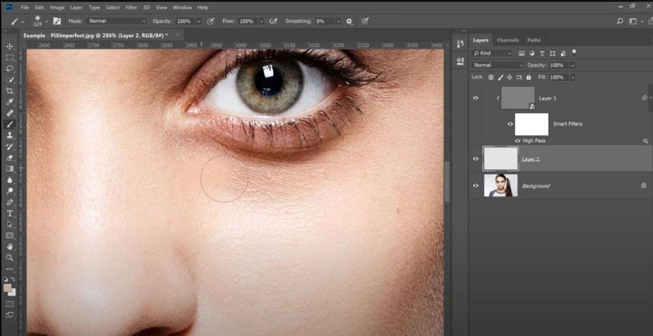Hide the High Pass smart filter
Viewport: 653px width, 336px height.
[x=518, y=140]
